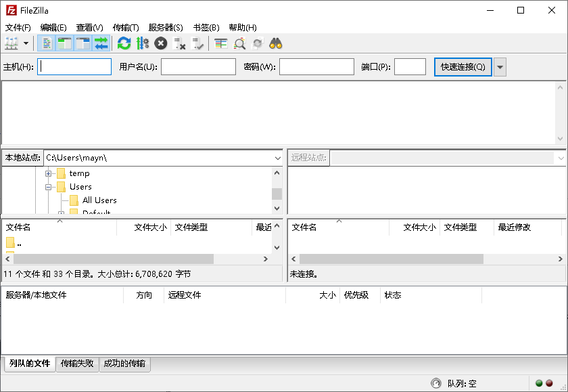Screen dimensions: 568x392
Task: Focus the 密码(W) password field
Action: [316, 67]
